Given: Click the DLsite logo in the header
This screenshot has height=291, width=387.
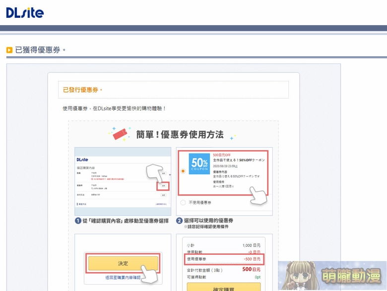Looking at the screenshot, I should [25, 12].
